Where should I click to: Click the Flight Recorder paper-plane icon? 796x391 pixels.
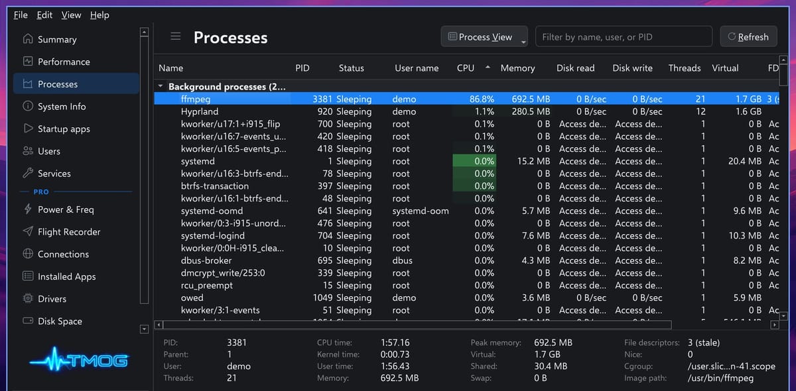point(28,232)
